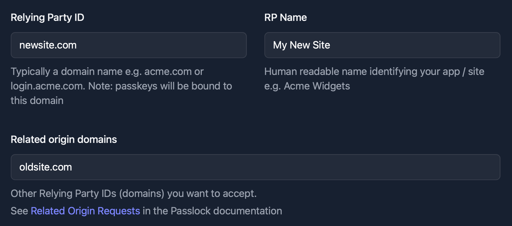The width and height of the screenshot is (512, 226).
Task: Click the RP Name label
Action: (x=285, y=17)
